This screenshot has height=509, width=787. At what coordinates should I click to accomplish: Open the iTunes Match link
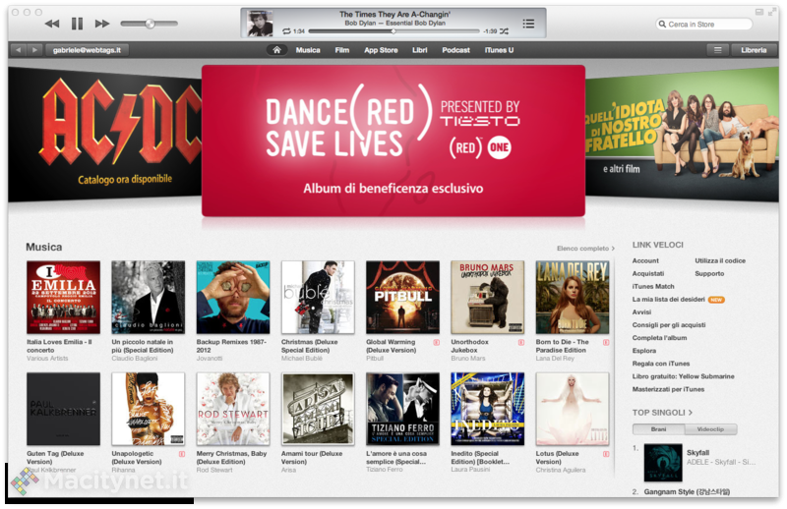(653, 286)
